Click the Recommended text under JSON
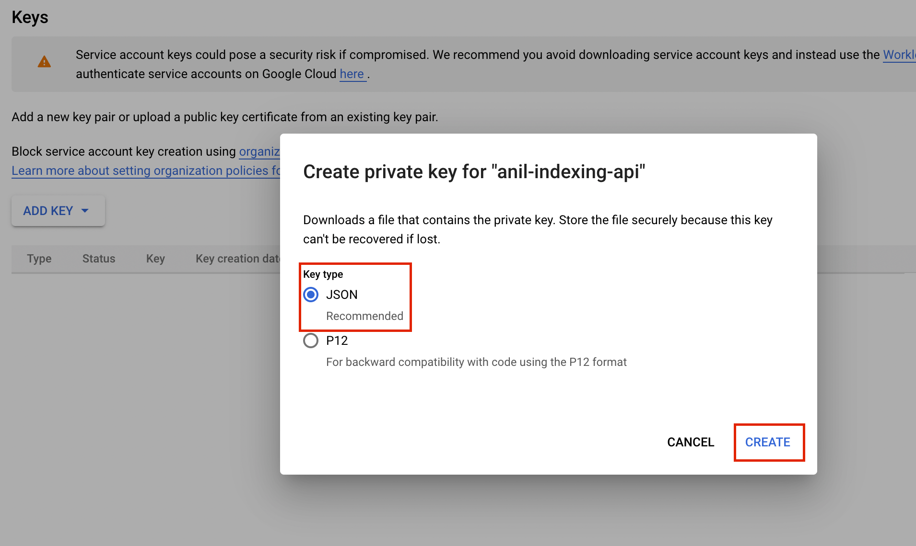Screen dimensions: 916x546 [x=364, y=316]
